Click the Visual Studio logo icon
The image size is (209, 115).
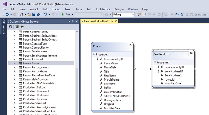point(5,4)
